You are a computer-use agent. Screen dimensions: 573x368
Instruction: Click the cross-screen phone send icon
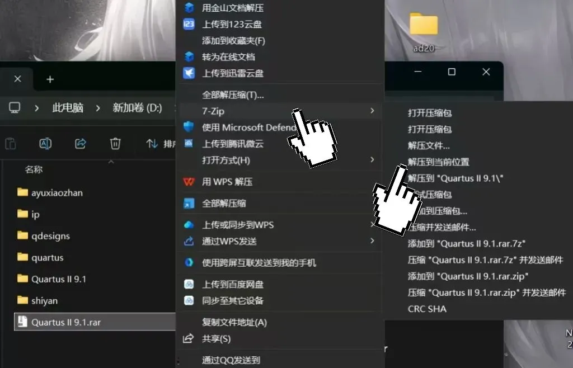[189, 262]
